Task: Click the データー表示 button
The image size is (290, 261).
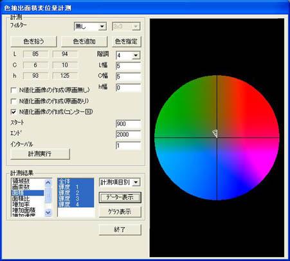Action: (120, 197)
